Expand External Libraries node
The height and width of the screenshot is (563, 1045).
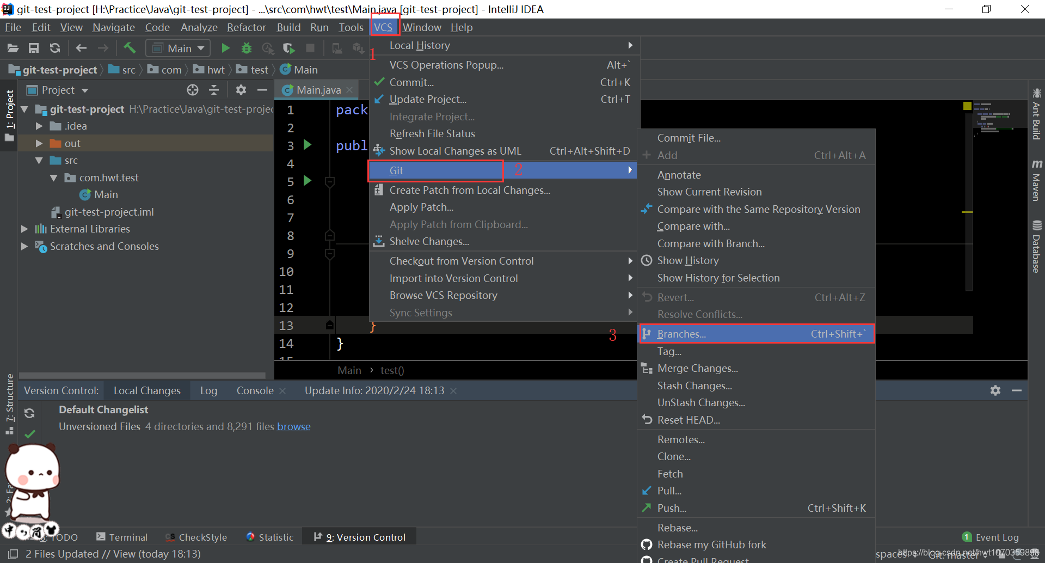click(x=24, y=229)
